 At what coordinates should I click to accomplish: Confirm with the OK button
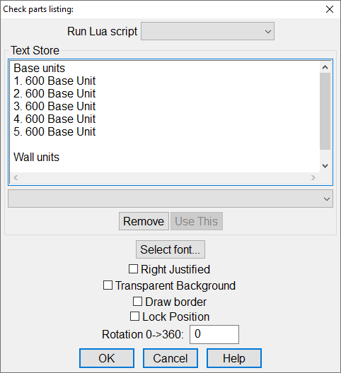coord(107,358)
